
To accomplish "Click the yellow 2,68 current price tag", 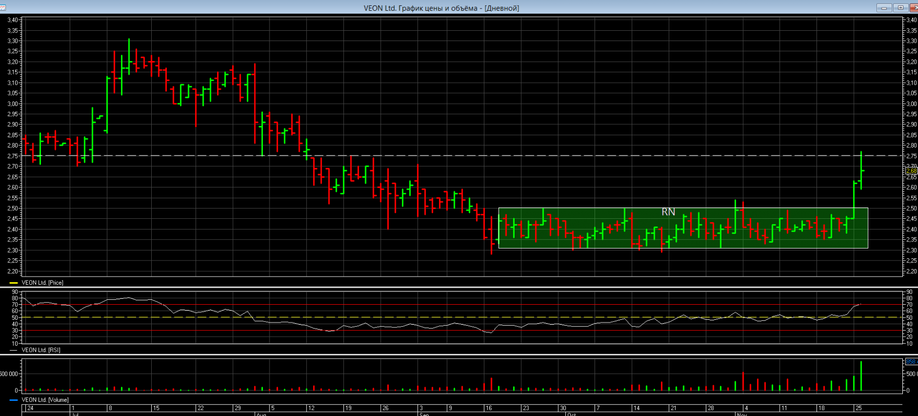I will (910, 171).
